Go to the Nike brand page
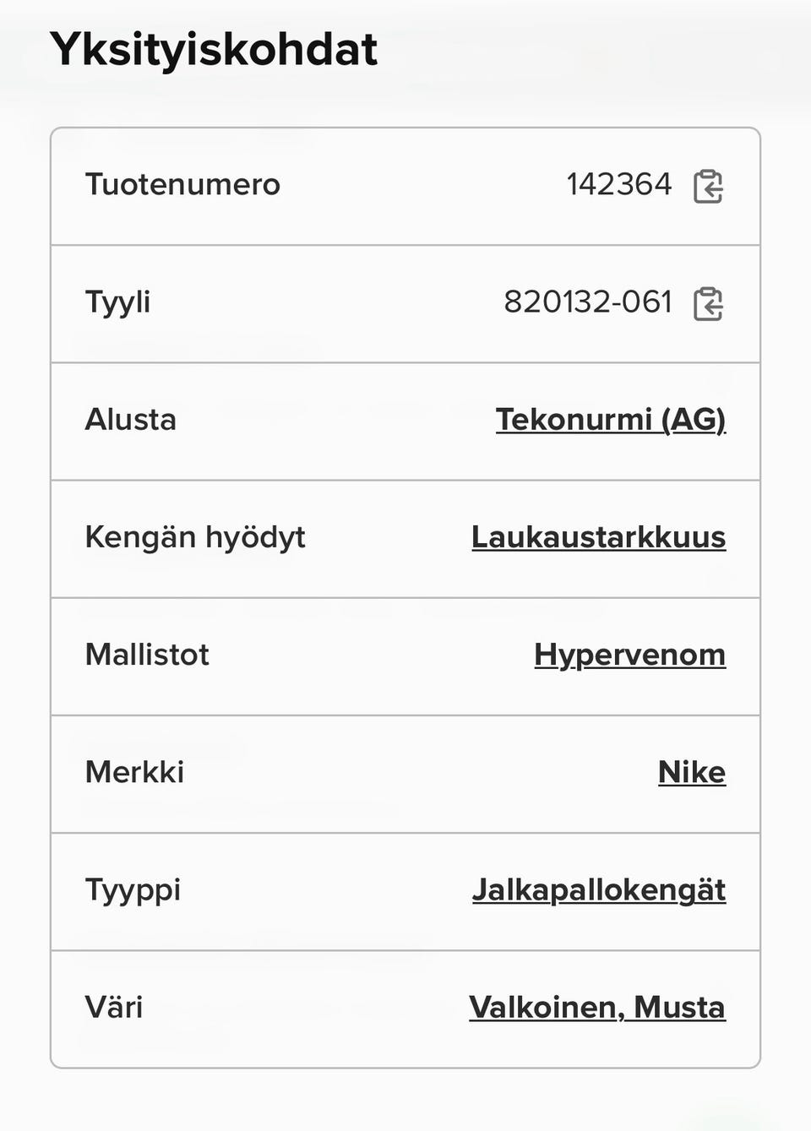 tap(691, 772)
